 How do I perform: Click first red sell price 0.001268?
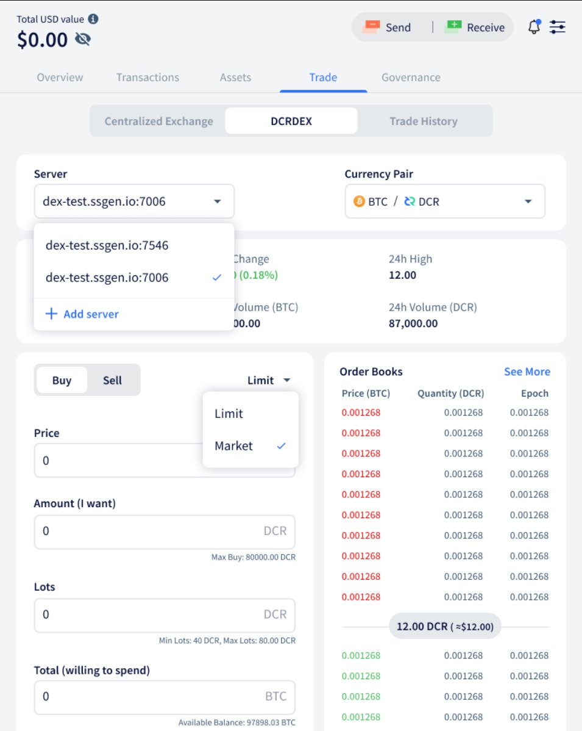(361, 412)
